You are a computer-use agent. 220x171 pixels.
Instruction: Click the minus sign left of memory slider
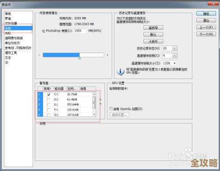coord(39,55)
